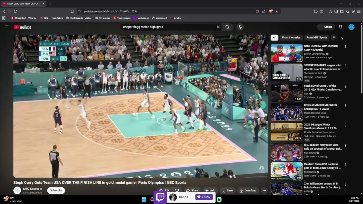
Task: Open the extensions puzzle icon
Action: [316, 11]
